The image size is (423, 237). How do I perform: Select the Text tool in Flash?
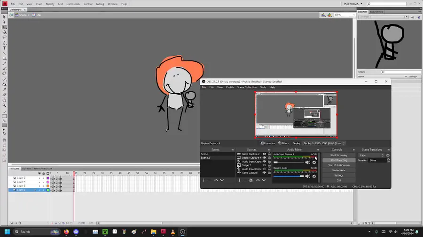click(x=4, y=48)
